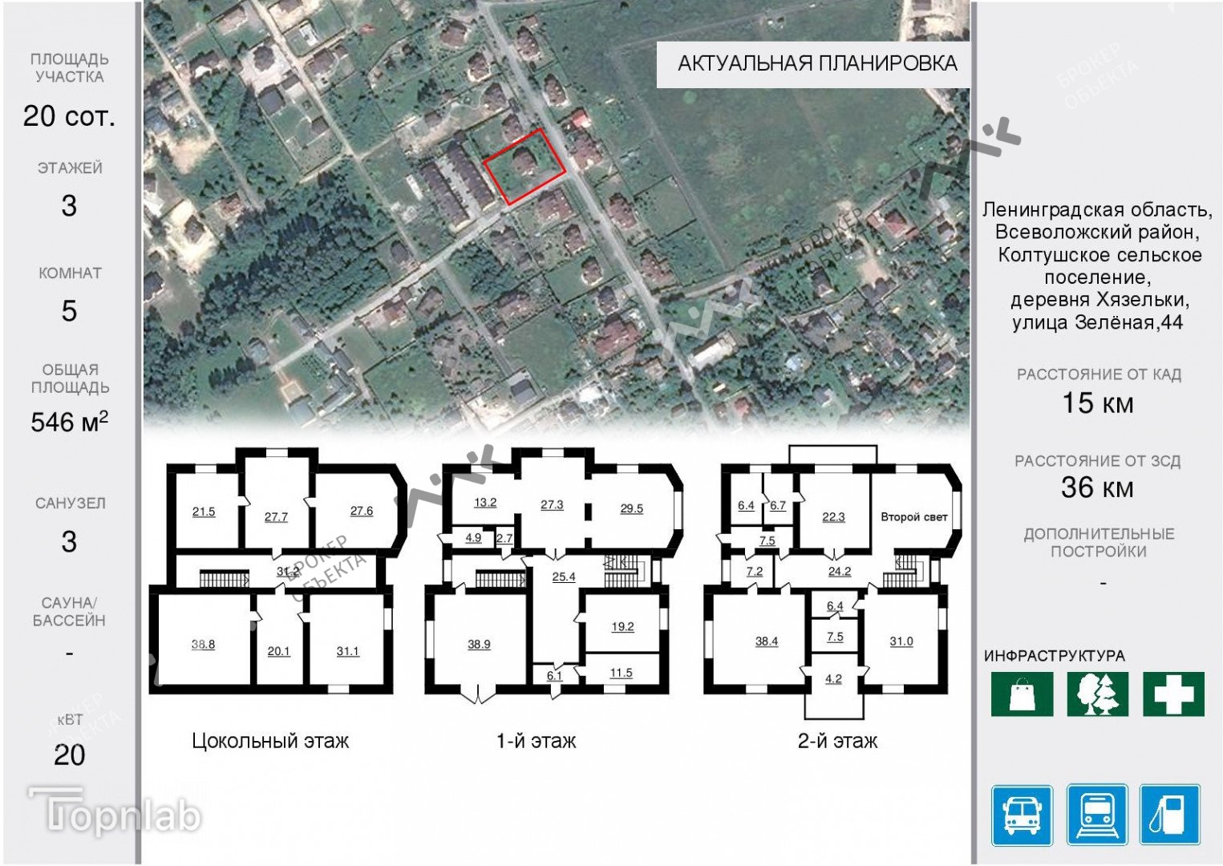The image size is (1223, 866).
Task: Click the 7.2 room on second floor
Action: pyautogui.click(x=754, y=571)
